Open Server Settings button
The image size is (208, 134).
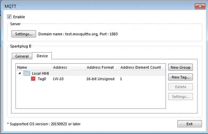click(24, 34)
